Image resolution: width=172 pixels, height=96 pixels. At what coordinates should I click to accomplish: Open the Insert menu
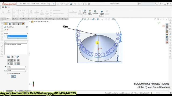click(x=33, y=4)
